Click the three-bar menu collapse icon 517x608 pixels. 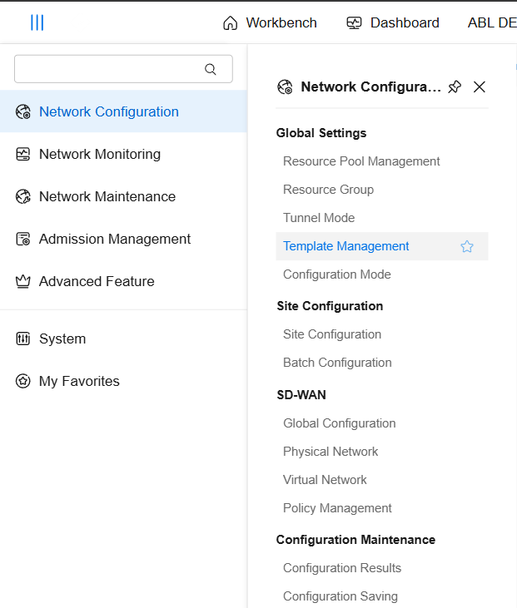[x=37, y=22]
